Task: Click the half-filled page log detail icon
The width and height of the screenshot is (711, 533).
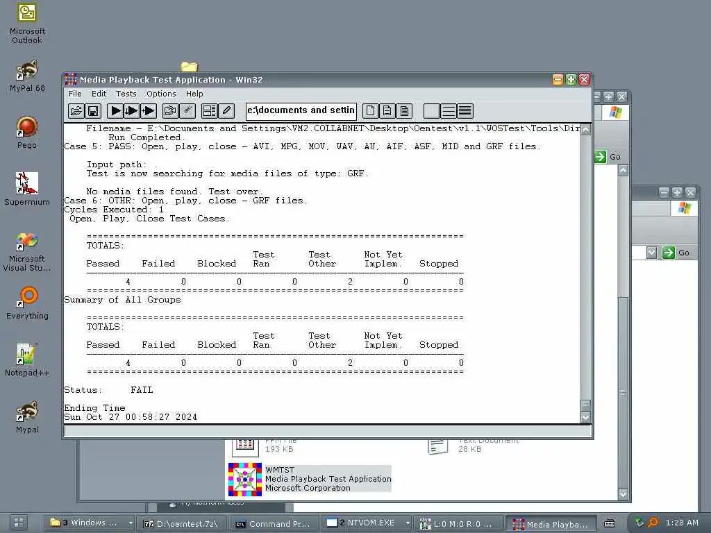Action: 387,110
